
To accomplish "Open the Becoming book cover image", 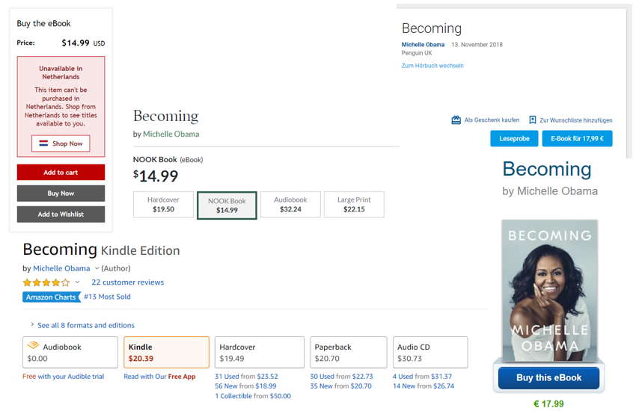I will point(549,291).
